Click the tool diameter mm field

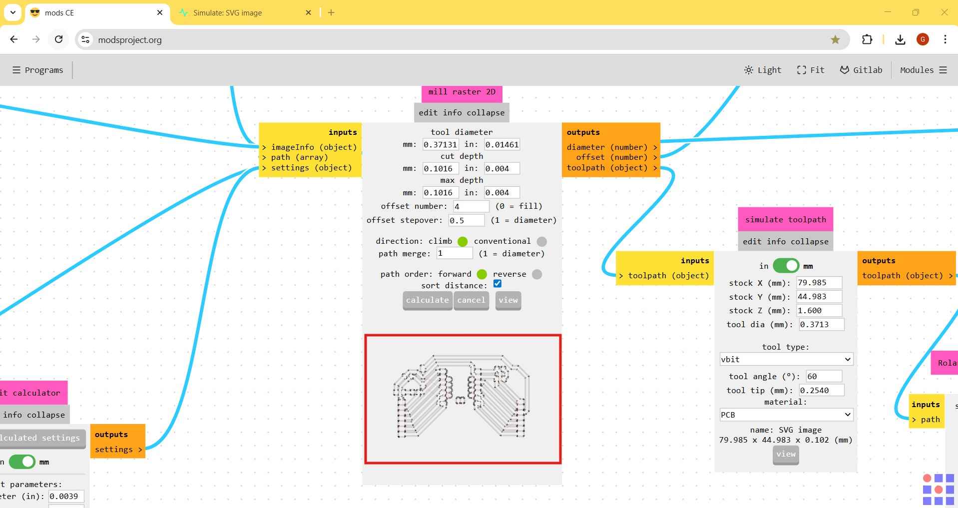441,144
